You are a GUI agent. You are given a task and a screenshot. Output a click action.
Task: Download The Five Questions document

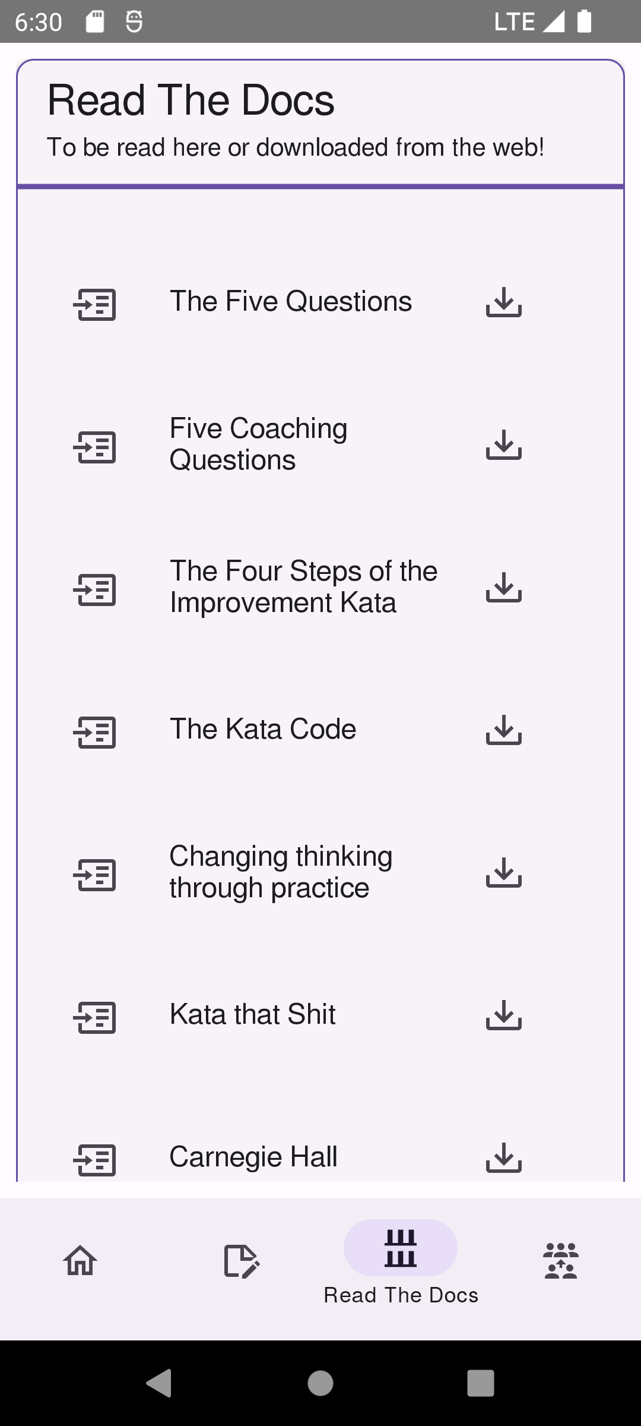coord(503,302)
